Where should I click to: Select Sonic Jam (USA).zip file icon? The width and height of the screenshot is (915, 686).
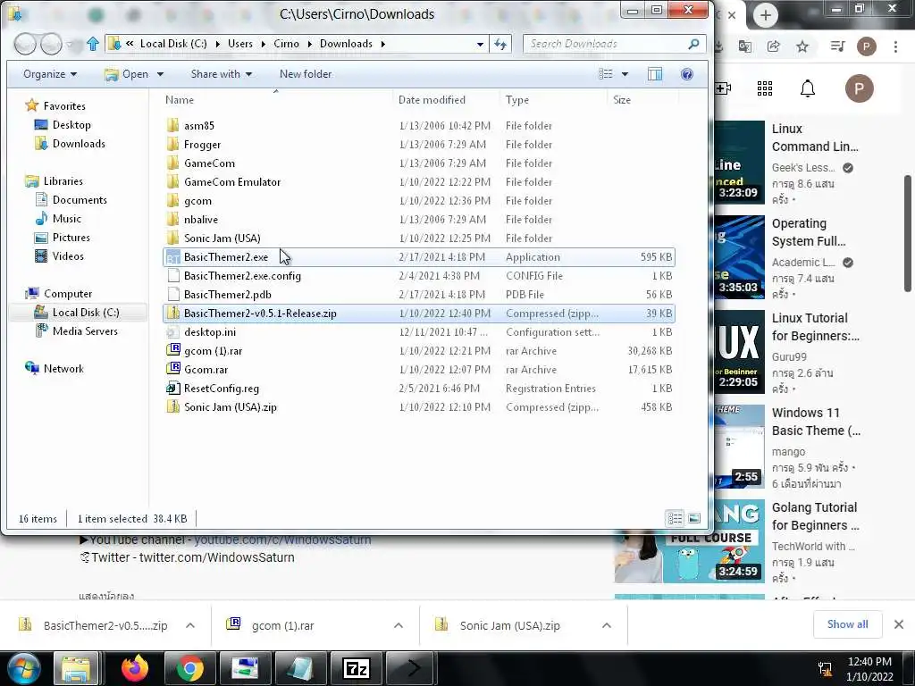(172, 406)
